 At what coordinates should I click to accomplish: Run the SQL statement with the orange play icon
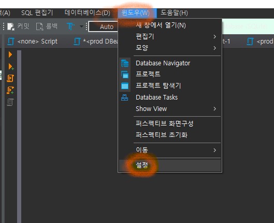pos(10,54)
